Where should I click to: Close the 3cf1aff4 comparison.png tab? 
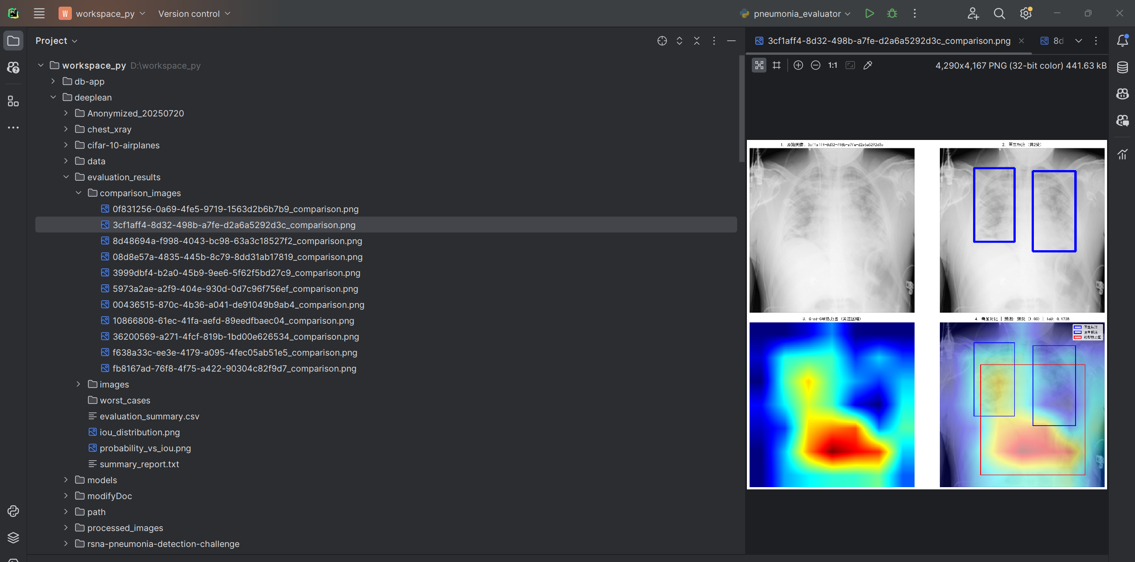1021,41
